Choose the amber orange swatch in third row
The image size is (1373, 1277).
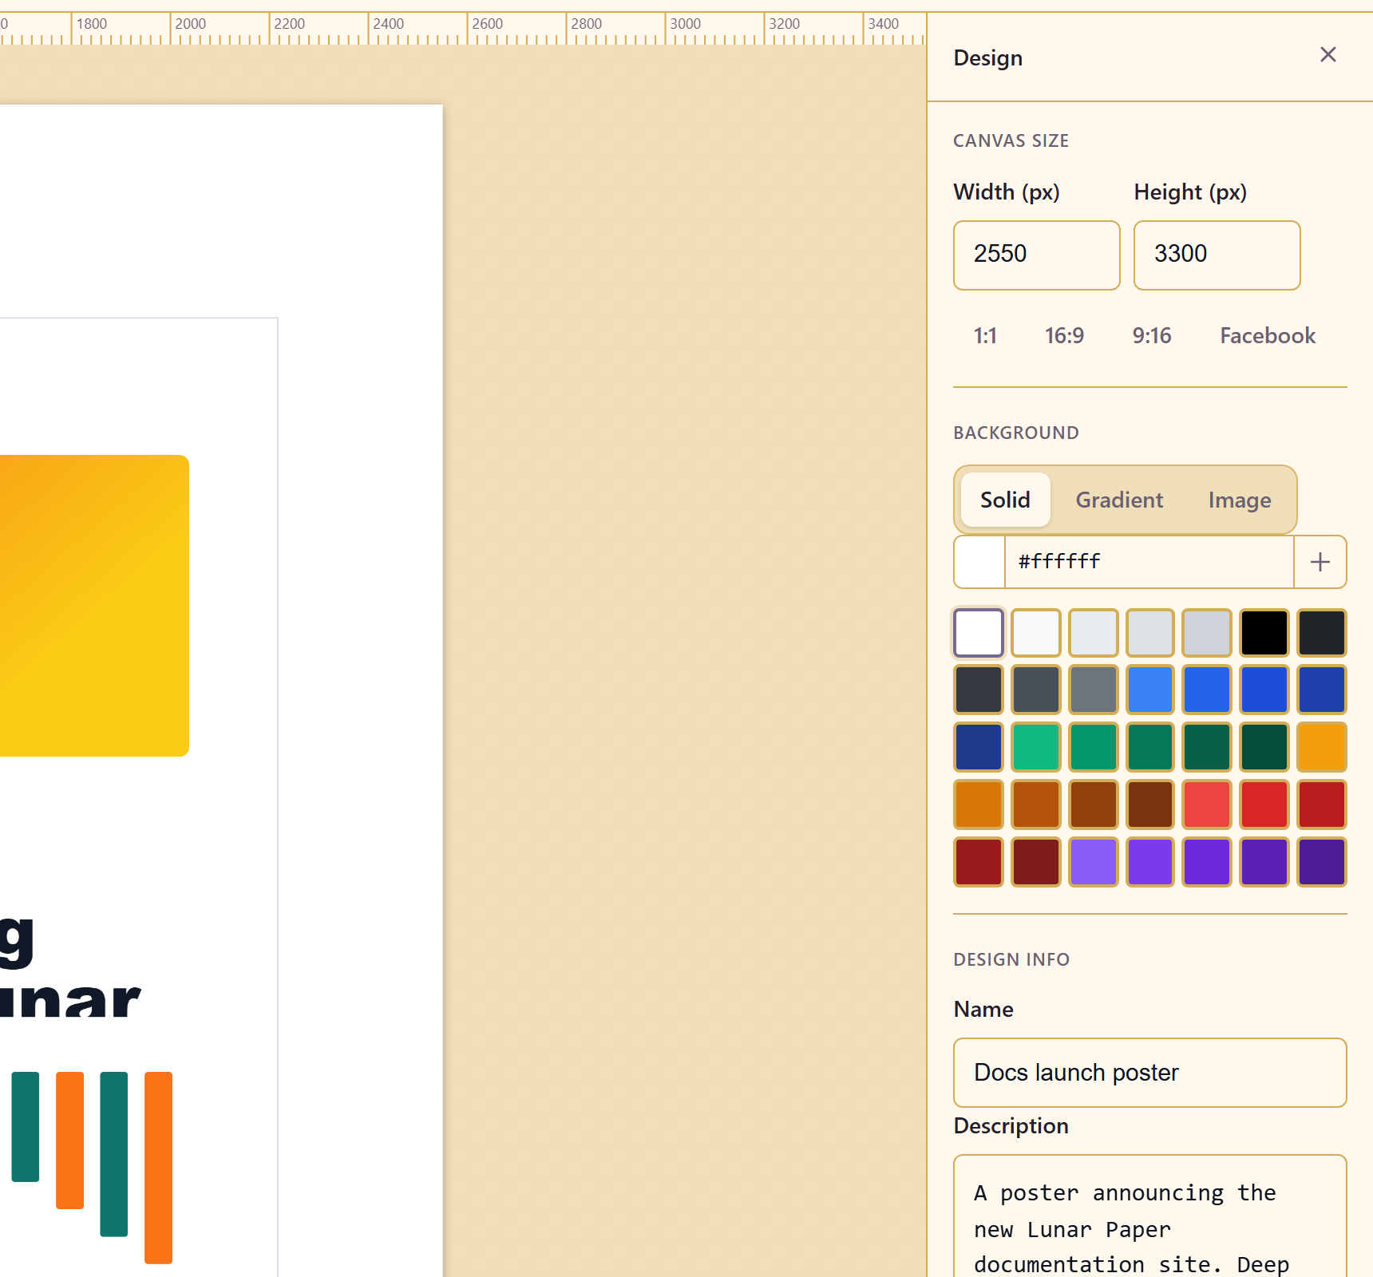click(x=1322, y=747)
